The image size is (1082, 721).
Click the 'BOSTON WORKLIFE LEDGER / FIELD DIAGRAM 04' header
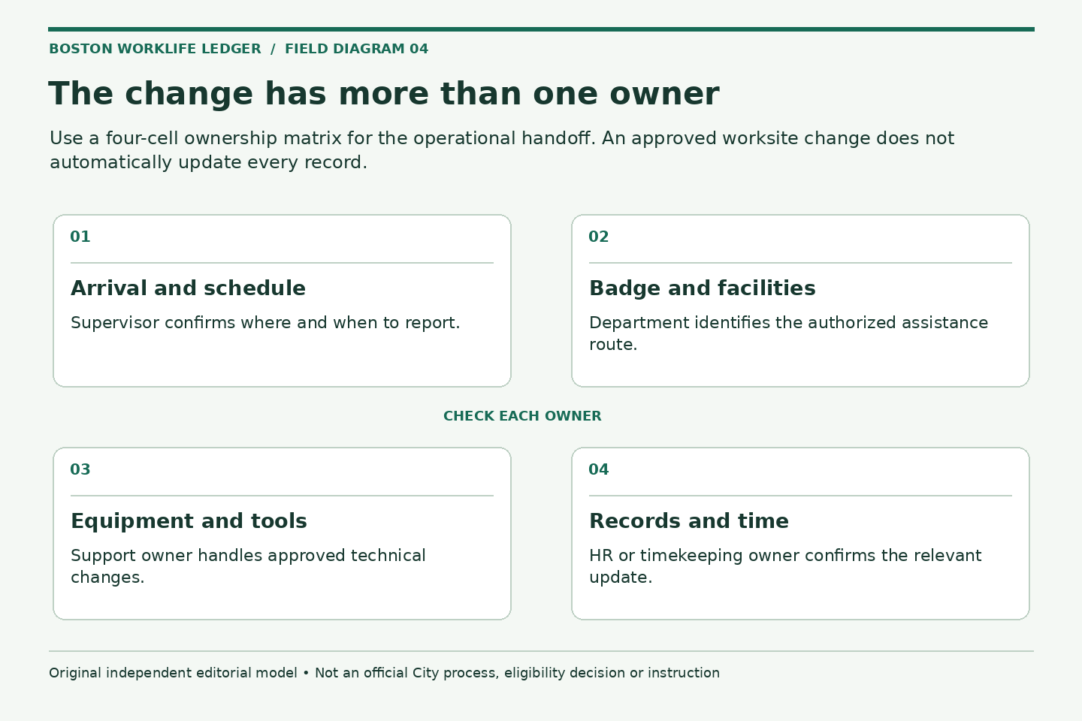point(238,49)
